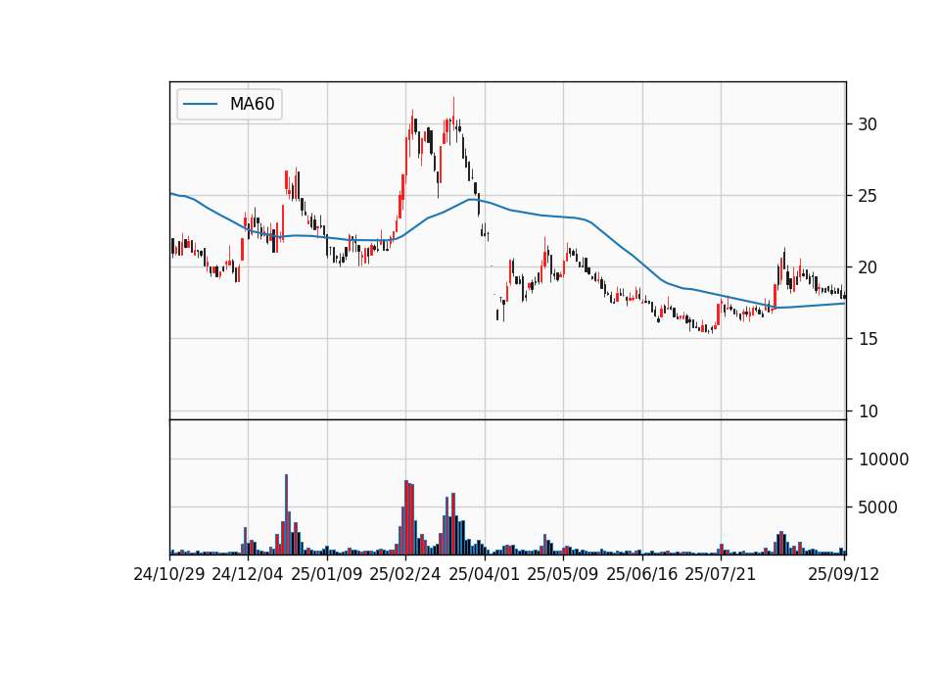Click the 30 price axis label
Image resolution: width=940 pixels, height=676 pixels.
(868, 124)
